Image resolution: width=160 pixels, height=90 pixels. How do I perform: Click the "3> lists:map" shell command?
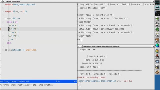105,32
